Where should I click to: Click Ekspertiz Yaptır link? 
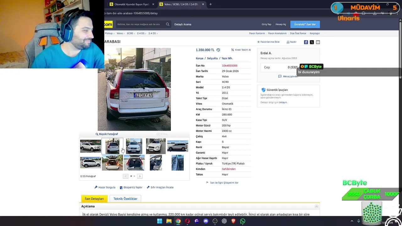click(x=131, y=187)
